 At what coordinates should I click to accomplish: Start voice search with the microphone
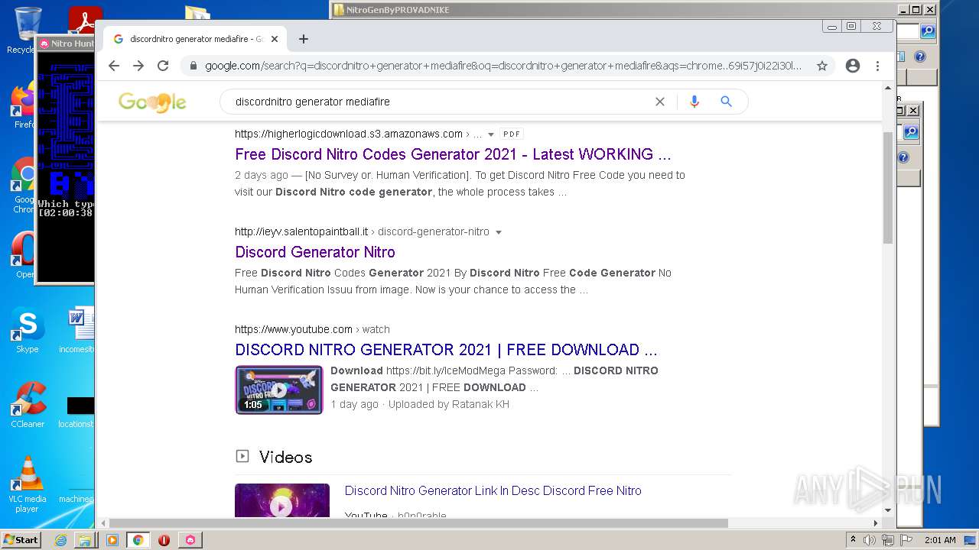pyautogui.click(x=694, y=102)
